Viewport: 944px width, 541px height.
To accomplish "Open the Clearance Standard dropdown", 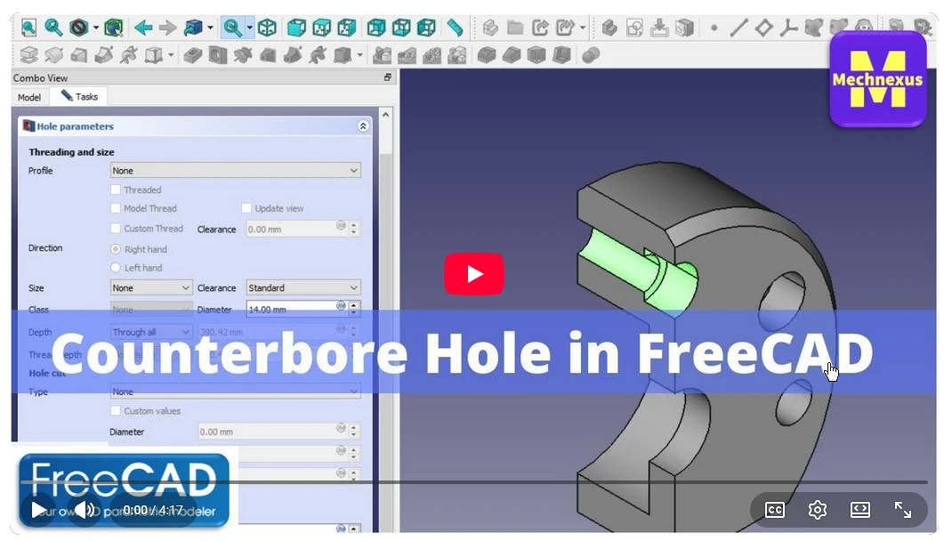I will [x=303, y=288].
